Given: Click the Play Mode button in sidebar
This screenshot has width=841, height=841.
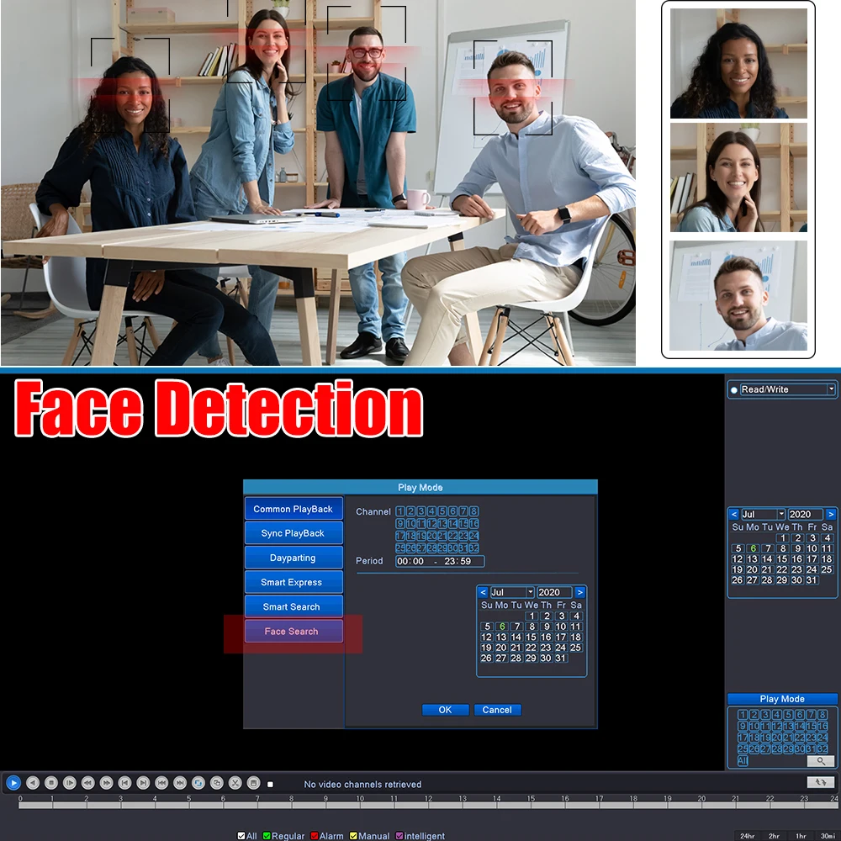Looking at the screenshot, I should pos(782,699).
